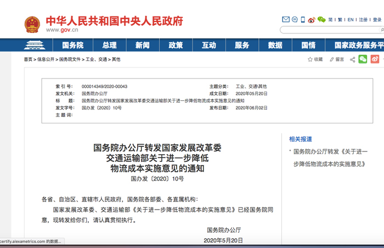384x248 pixels.
Task: Click into the site search field
Action: pos(329,30)
